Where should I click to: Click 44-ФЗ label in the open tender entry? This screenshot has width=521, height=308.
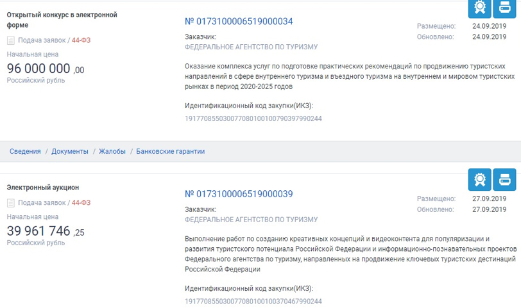[81, 40]
